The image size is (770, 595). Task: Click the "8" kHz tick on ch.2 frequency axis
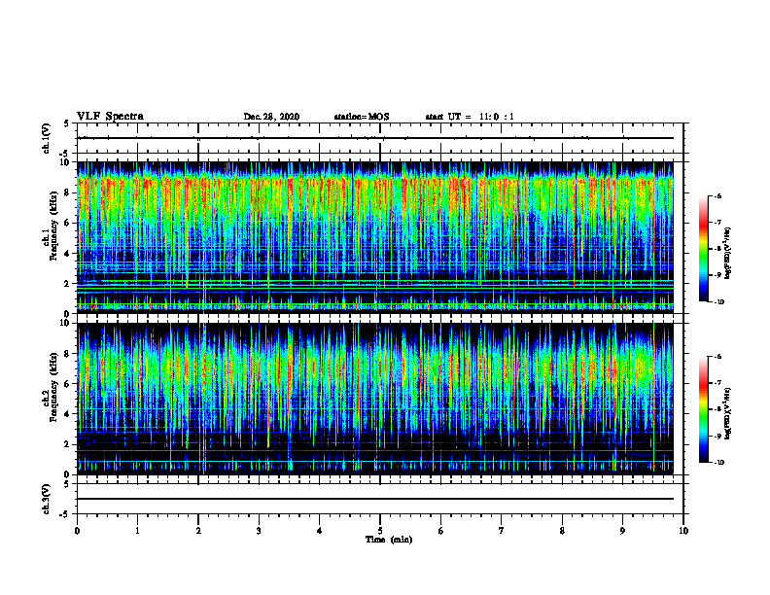pyautogui.click(x=68, y=354)
